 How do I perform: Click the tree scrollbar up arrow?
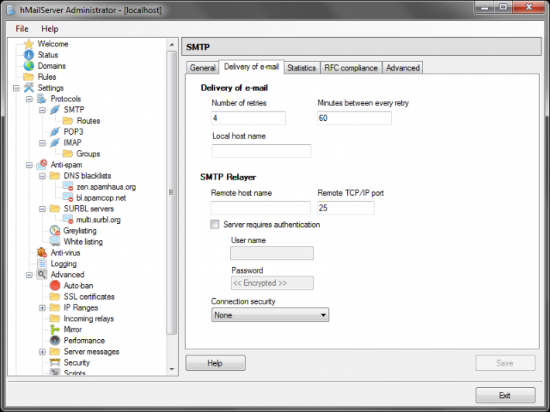tap(171, 45)
